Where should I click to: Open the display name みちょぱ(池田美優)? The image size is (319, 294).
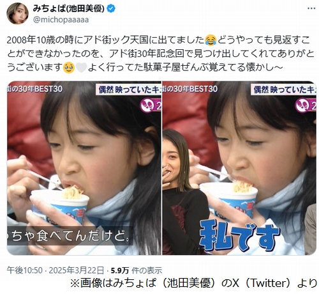tap(68, 8)
